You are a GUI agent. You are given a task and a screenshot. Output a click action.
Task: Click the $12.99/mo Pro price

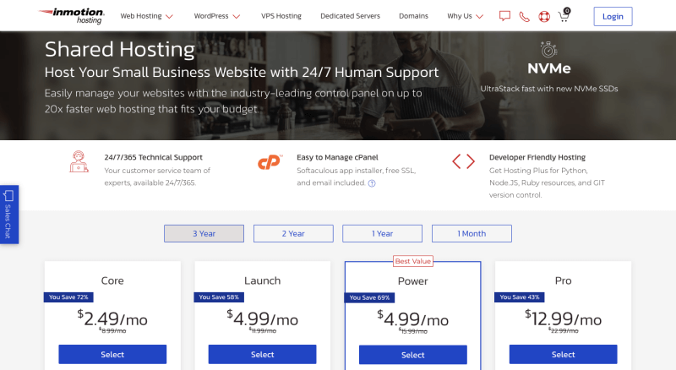563,318
